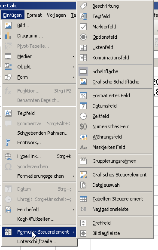Image resolution: width=158 pixels, height=250 pixels.
Task: Expand the Feldbefehl submenu arrow
Action: click(x=73, y=210)
